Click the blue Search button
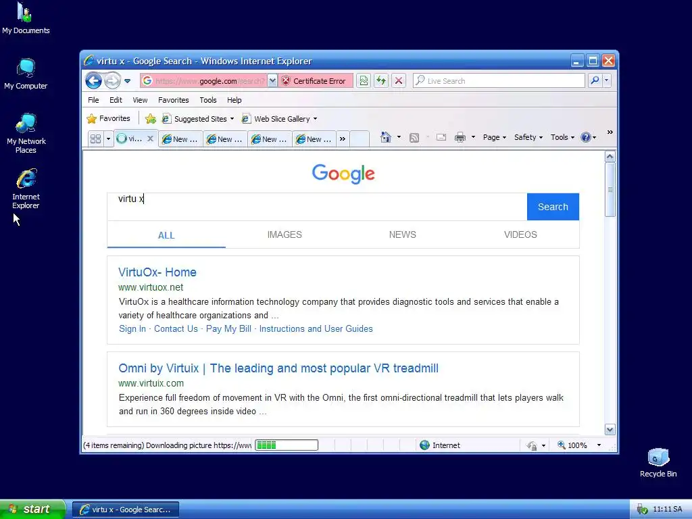This screenshot has width=692, height=519. tap(553, 207)
